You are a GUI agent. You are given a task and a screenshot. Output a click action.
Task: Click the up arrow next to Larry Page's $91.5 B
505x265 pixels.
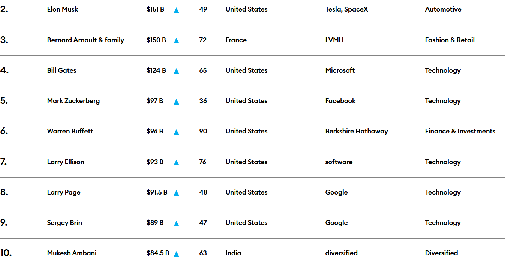pos(176,193)
